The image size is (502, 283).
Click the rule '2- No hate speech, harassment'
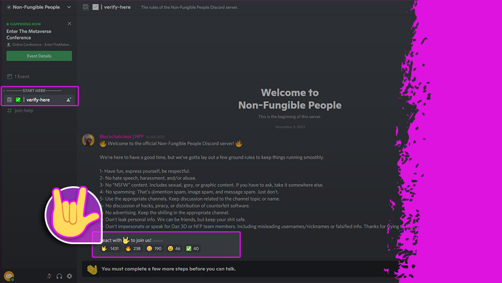tap(148, 178)
